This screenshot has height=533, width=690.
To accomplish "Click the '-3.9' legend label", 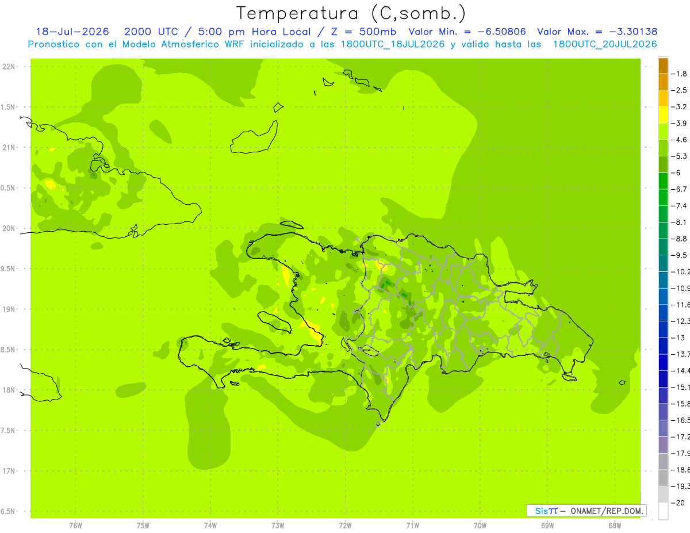I will tap(679, 123).
